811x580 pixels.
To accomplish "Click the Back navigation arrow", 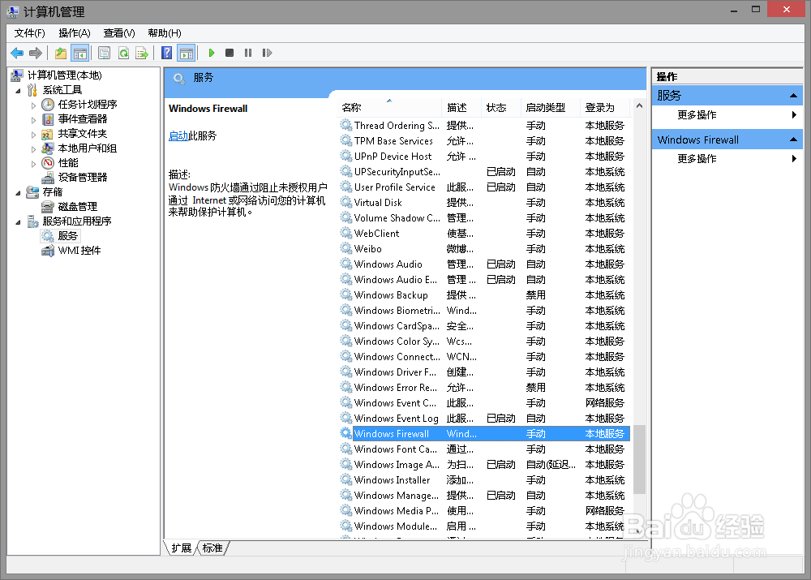I will tap(17, 52).
